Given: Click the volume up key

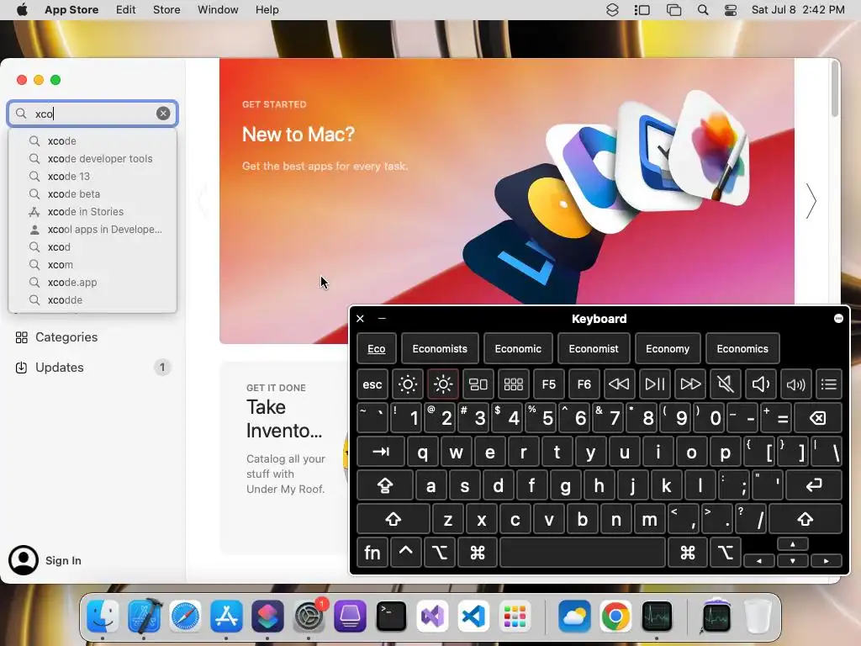Looking at the screenshot, I should [795, 384].
